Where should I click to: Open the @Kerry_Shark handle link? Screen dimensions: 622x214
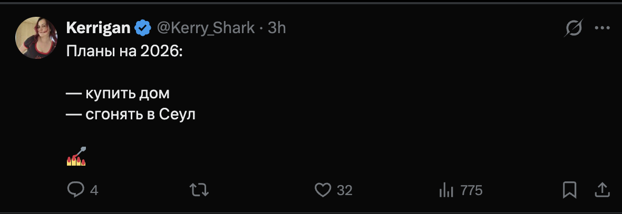coord(206,28)
